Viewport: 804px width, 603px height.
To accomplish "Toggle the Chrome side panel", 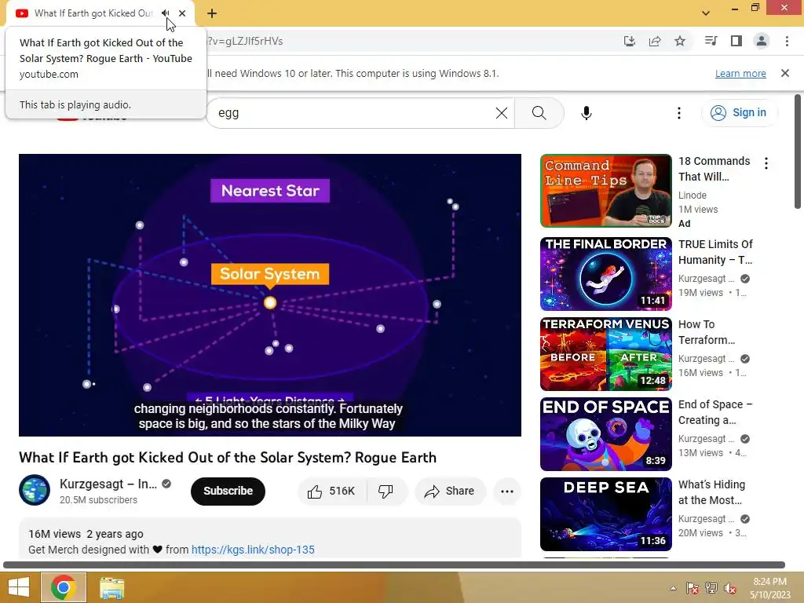I will (736, 41).
